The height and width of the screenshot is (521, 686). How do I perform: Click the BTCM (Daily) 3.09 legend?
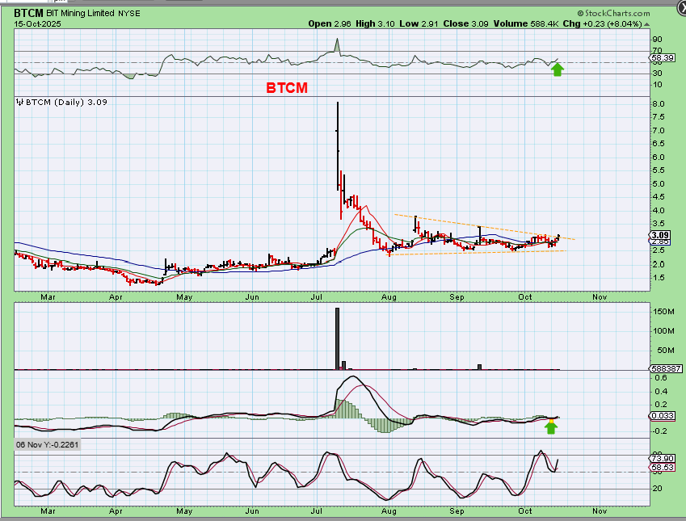click(66, 102)
